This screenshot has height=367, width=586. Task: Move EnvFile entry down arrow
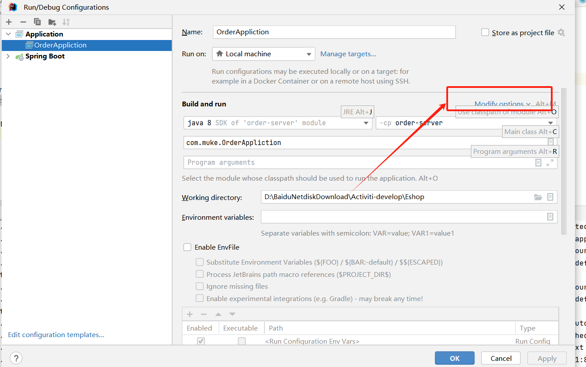coord(232,314)
